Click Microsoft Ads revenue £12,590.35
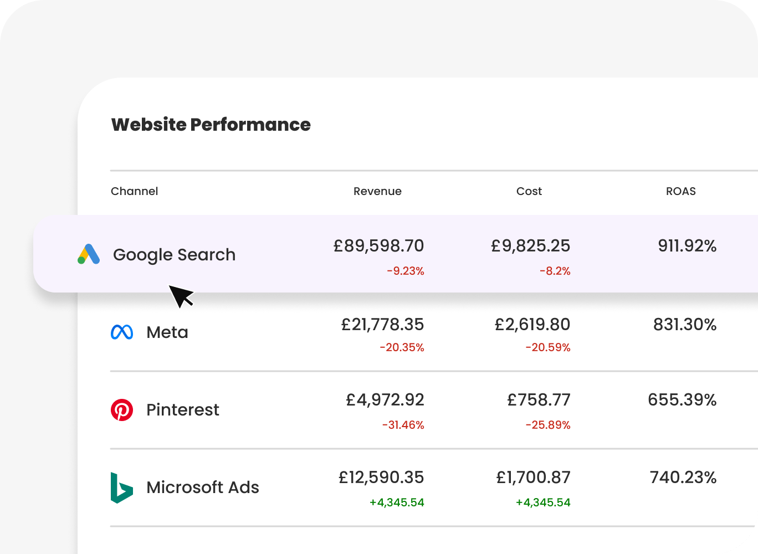The height and width of the screenshot is (554, 758). 381,477
